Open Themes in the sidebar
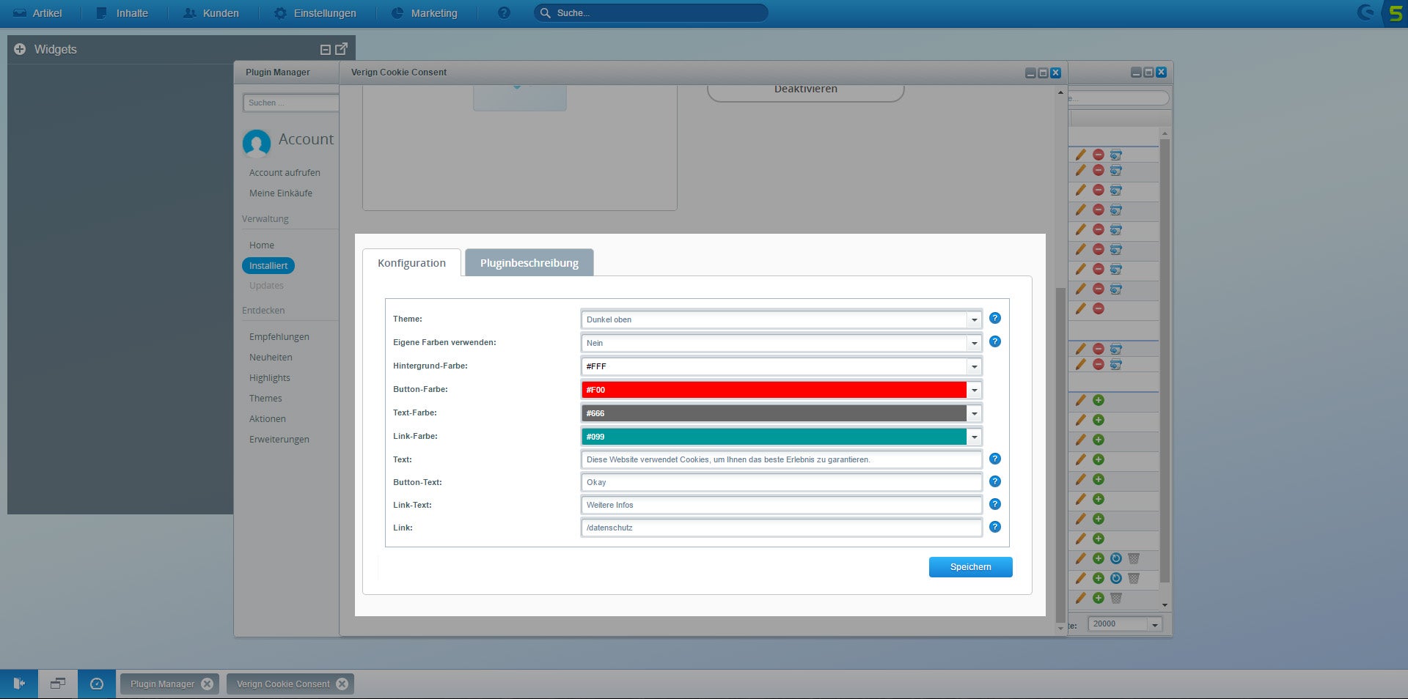 [x=265, y=399]
